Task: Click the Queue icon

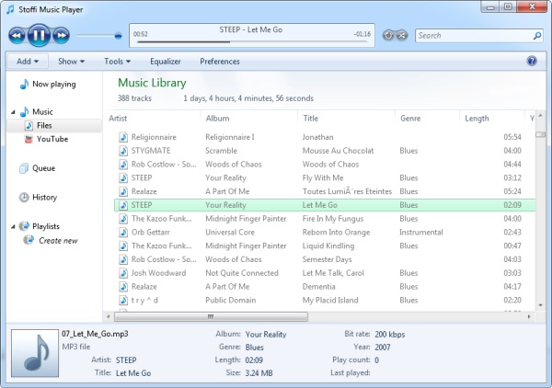Action: point(24,168)
